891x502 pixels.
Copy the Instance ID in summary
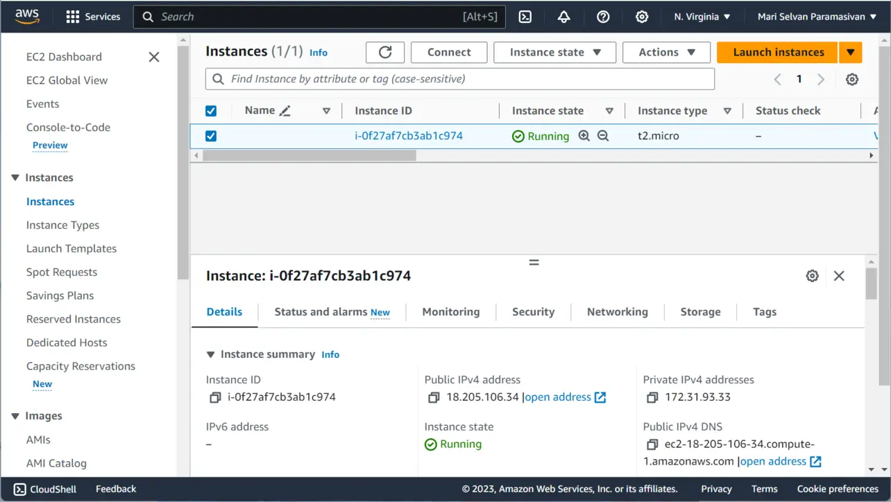(215, 398)
